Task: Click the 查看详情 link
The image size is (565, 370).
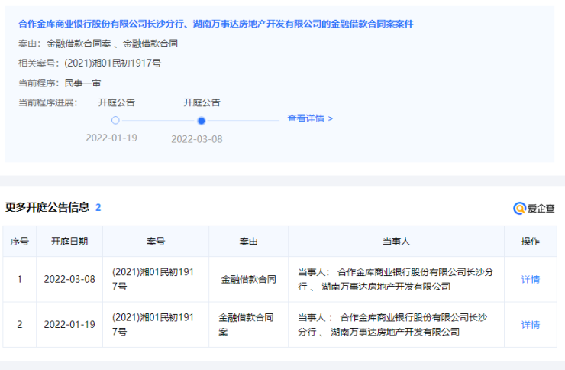Action: pos(310,118)
